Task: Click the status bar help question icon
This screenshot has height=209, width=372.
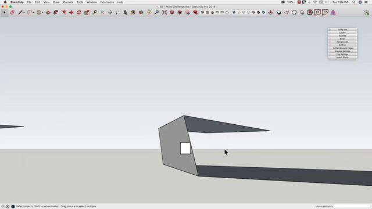Action: pos(3,207)
